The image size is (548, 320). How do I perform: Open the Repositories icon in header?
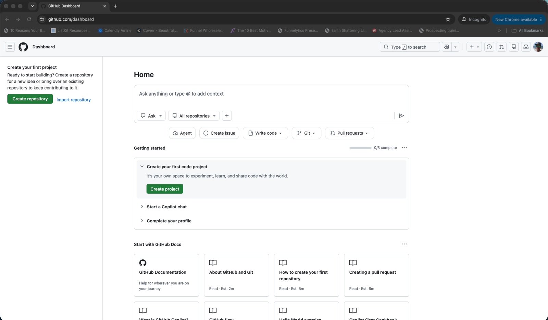pyautogui.click(x=514, y=47)
